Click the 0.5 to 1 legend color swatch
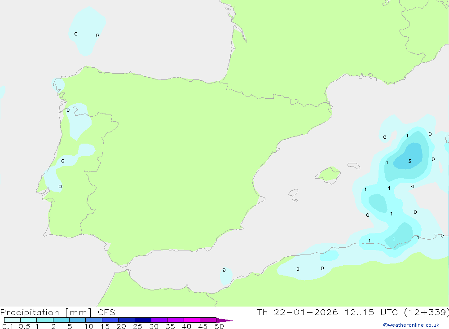 (x=28, y=320)
